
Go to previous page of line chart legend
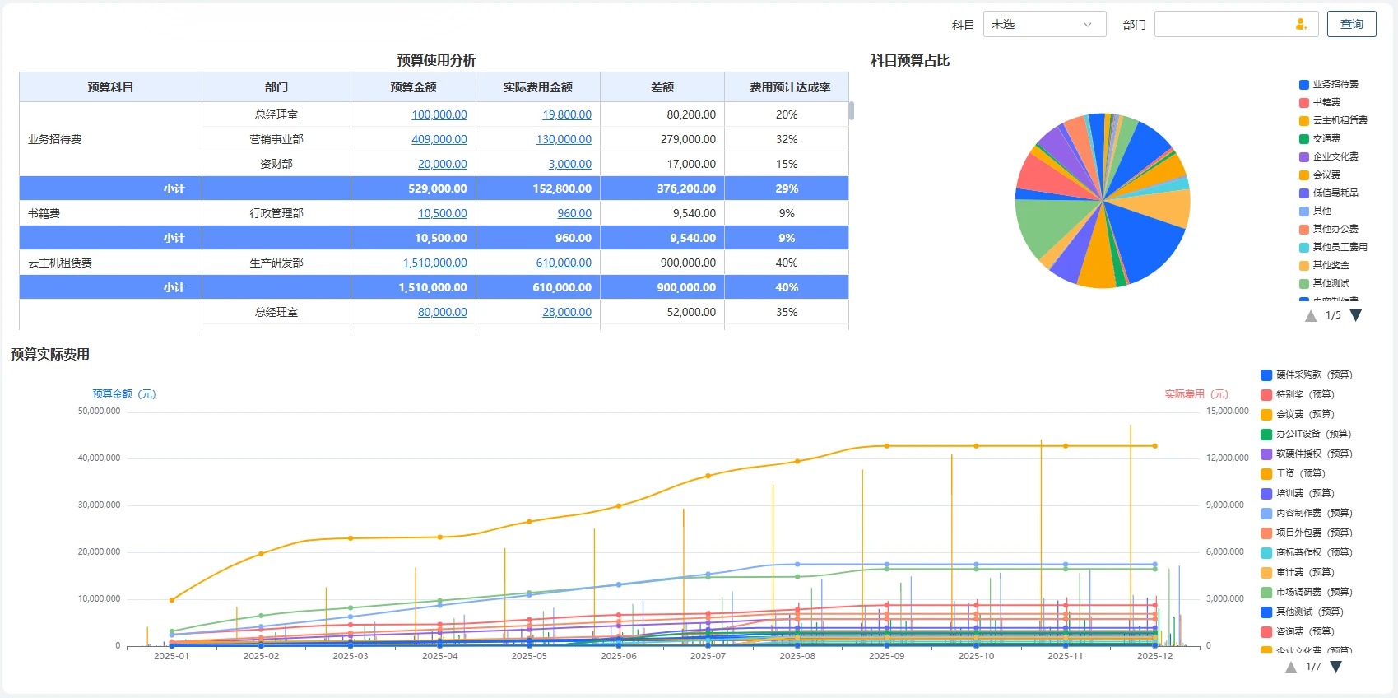[1291, 667]
